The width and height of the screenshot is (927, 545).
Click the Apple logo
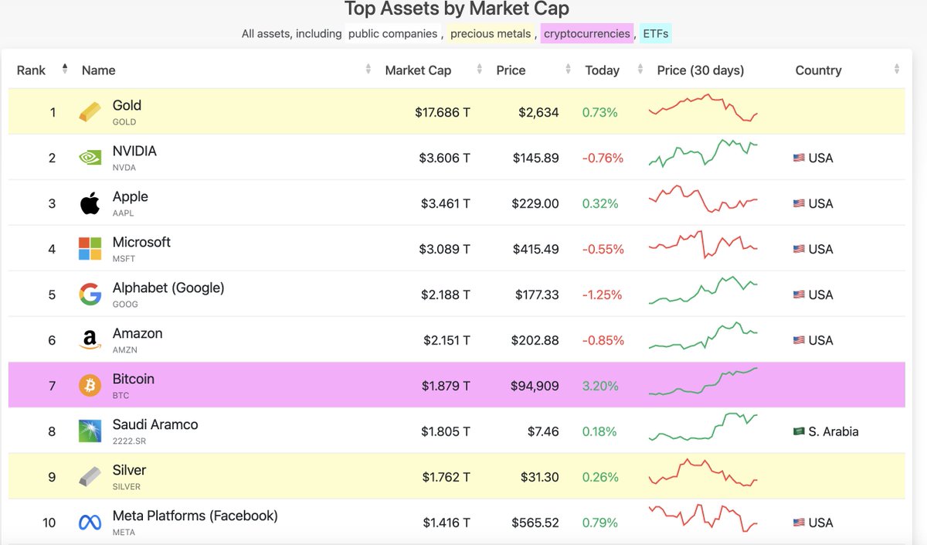90,203
